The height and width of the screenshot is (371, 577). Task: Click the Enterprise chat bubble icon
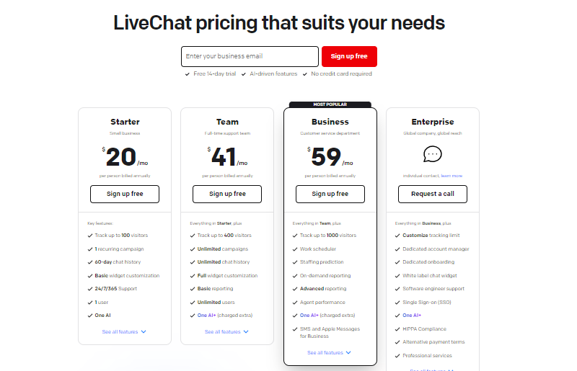(433, 153)
